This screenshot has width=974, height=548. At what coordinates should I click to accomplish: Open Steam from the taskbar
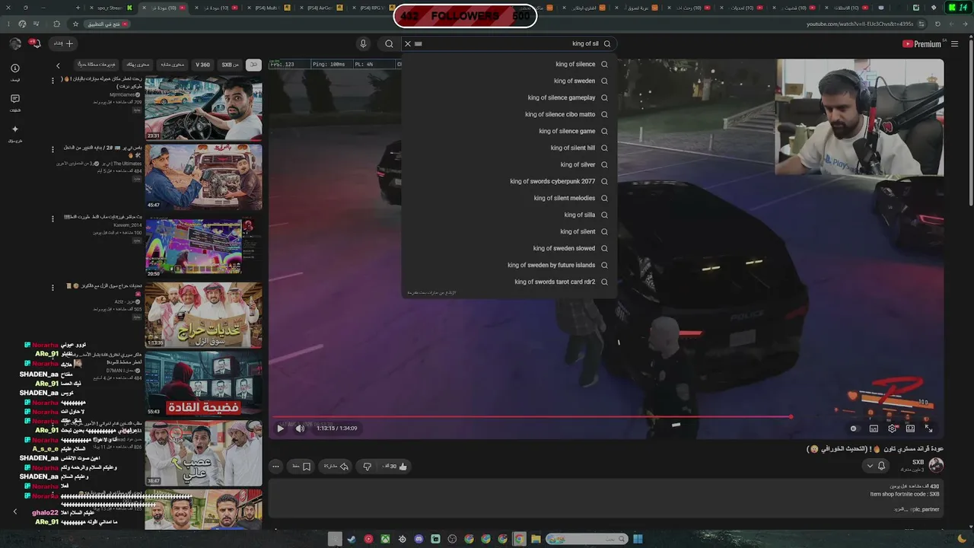pos(352,539)
